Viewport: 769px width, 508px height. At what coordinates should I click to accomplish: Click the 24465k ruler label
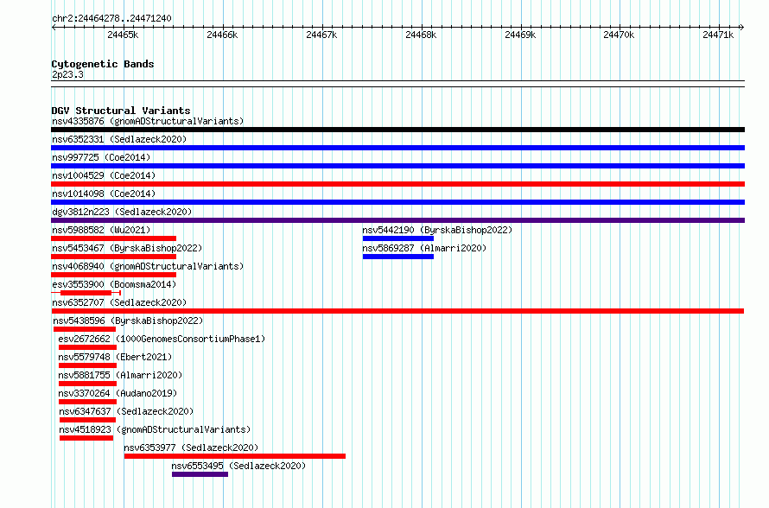pos(123,35)
